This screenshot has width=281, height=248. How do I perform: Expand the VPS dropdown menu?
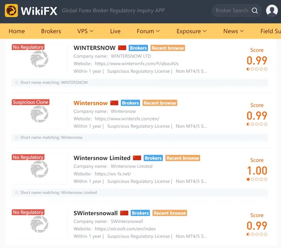(x=85, y=31)
